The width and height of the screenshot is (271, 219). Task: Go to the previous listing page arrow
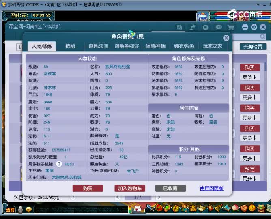[118, 197]
